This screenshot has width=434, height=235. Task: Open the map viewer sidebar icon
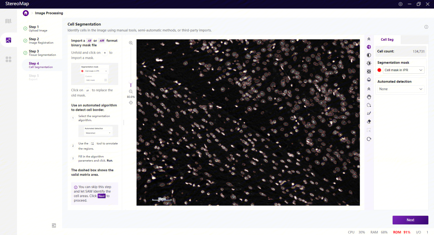click(8, 21)
